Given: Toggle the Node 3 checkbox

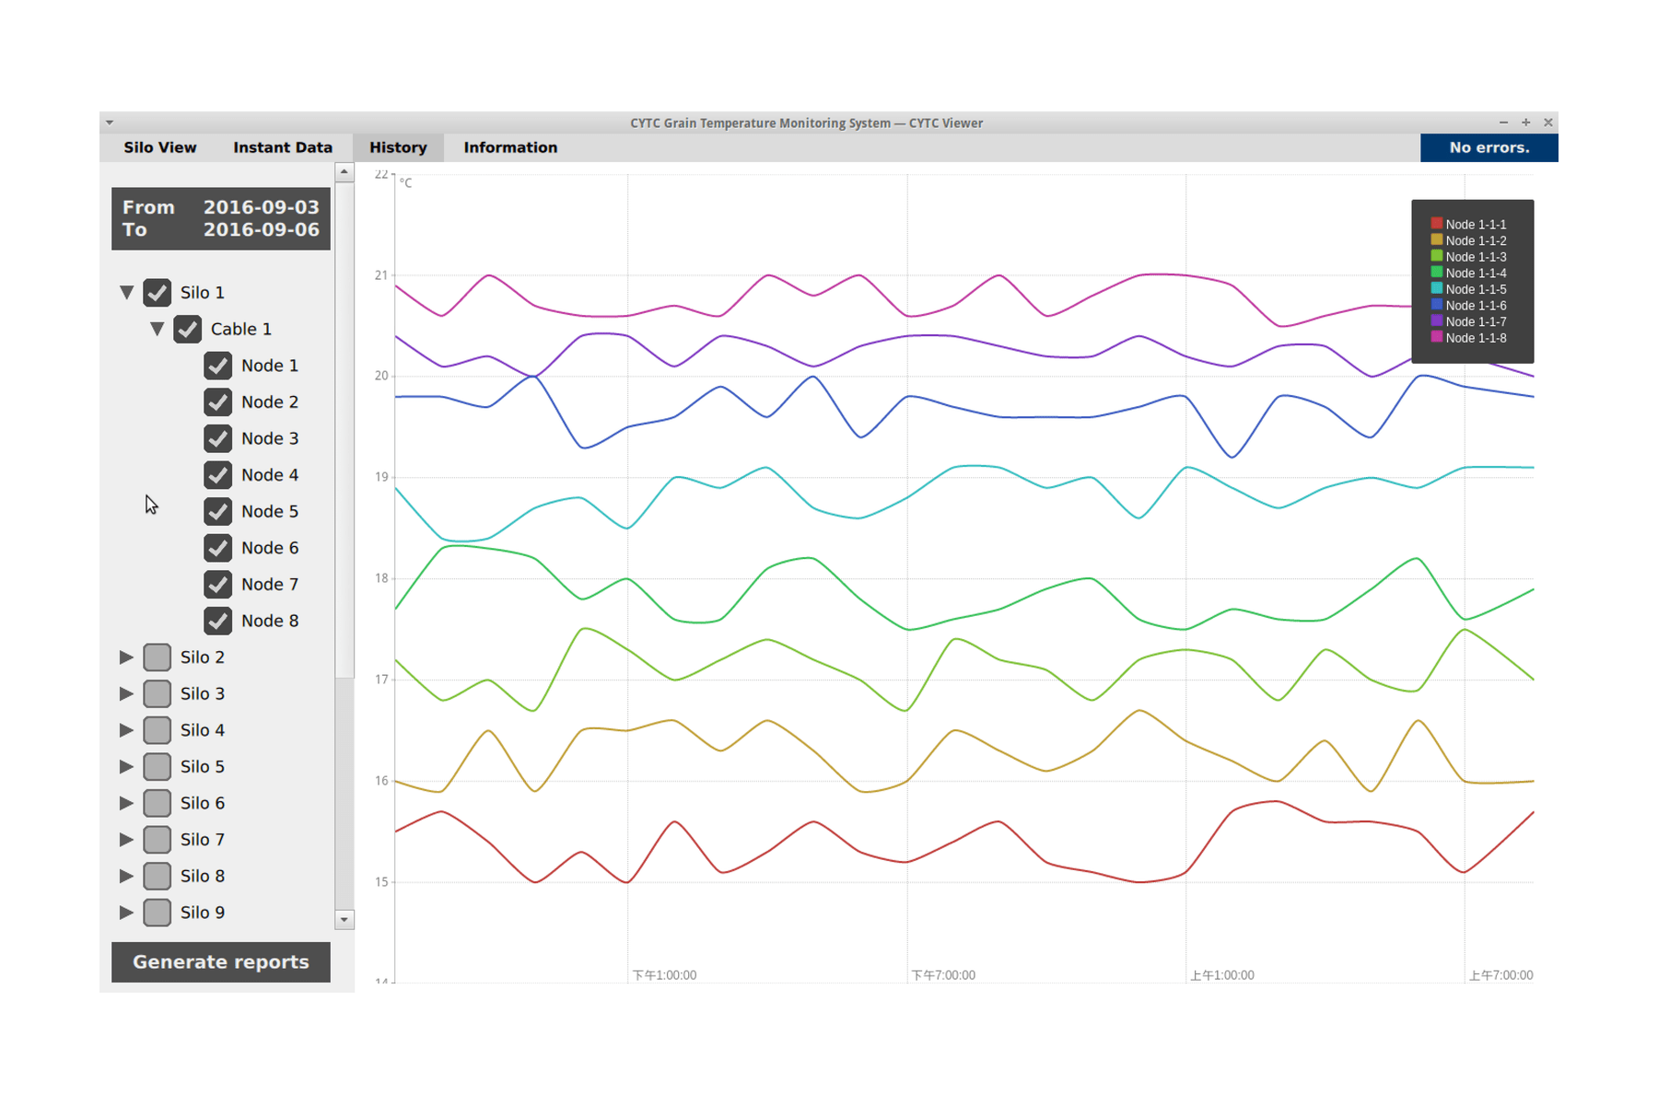Looking at the screenshot, I should click(x=218, y=438).
